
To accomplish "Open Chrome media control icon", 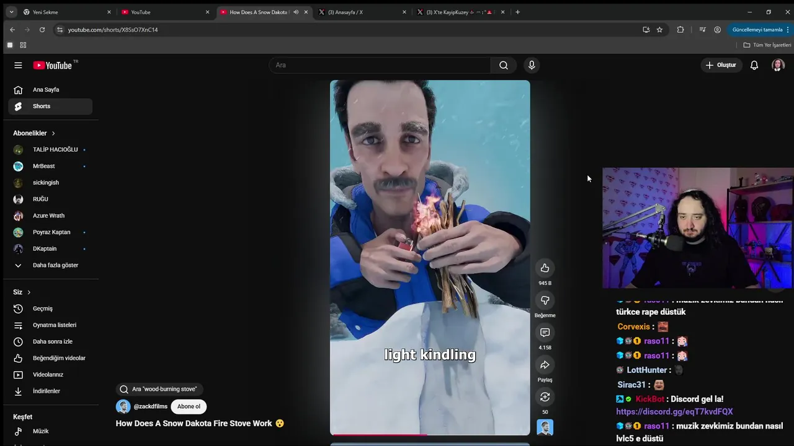I will [x=702, y=30].
